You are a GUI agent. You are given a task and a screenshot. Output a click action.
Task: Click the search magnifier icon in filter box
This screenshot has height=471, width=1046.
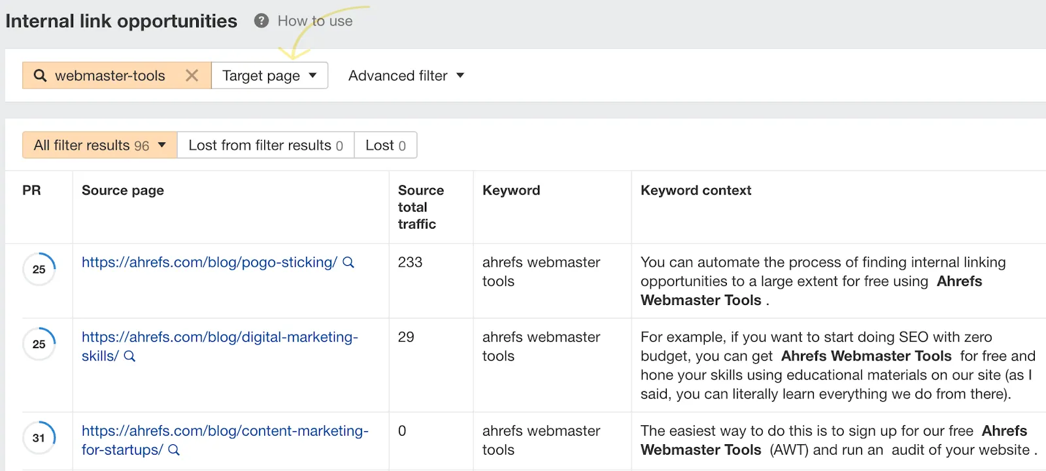pyautogui.click(x=40, y=76)
